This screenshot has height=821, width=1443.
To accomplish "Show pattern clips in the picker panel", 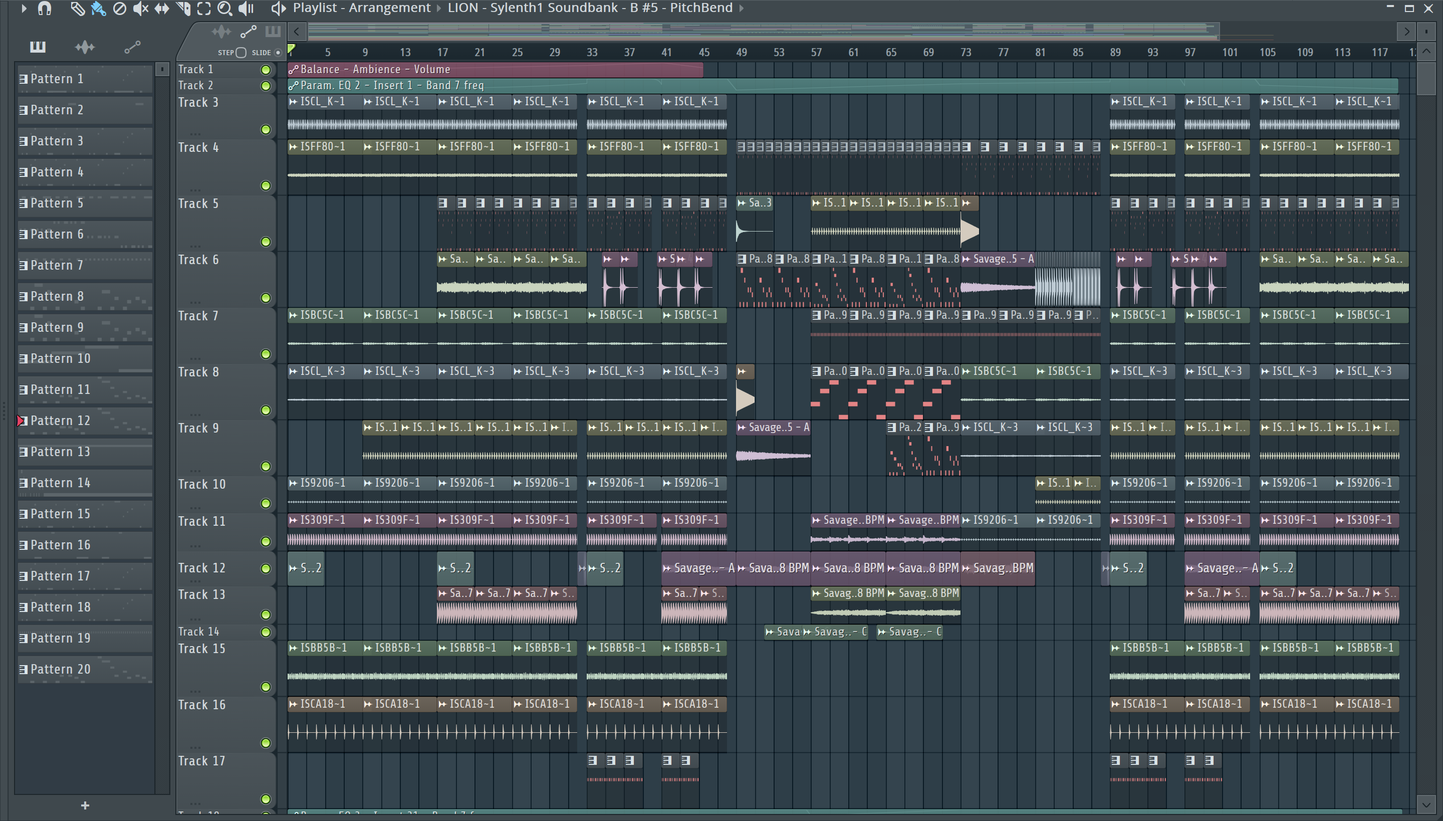I will pyautogui.click(x=38, y=47).
